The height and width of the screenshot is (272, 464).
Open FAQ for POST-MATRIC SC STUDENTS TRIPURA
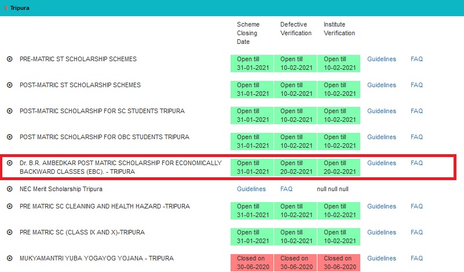coord(416,111)
